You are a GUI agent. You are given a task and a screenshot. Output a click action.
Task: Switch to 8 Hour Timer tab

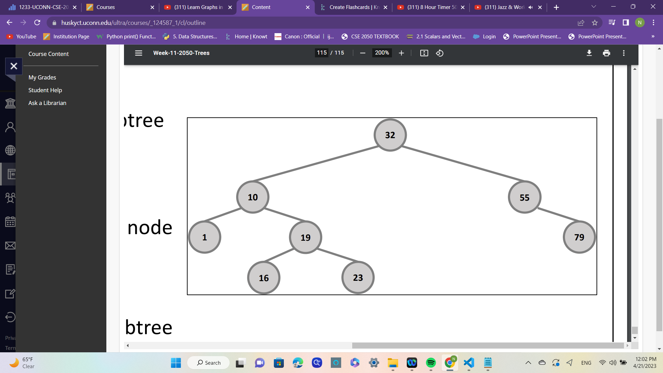pyautogui.click(x=430, y=7)
